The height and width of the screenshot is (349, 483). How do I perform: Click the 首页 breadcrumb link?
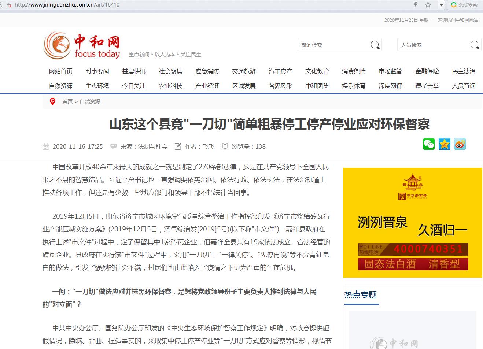click(x=67, y=101)
